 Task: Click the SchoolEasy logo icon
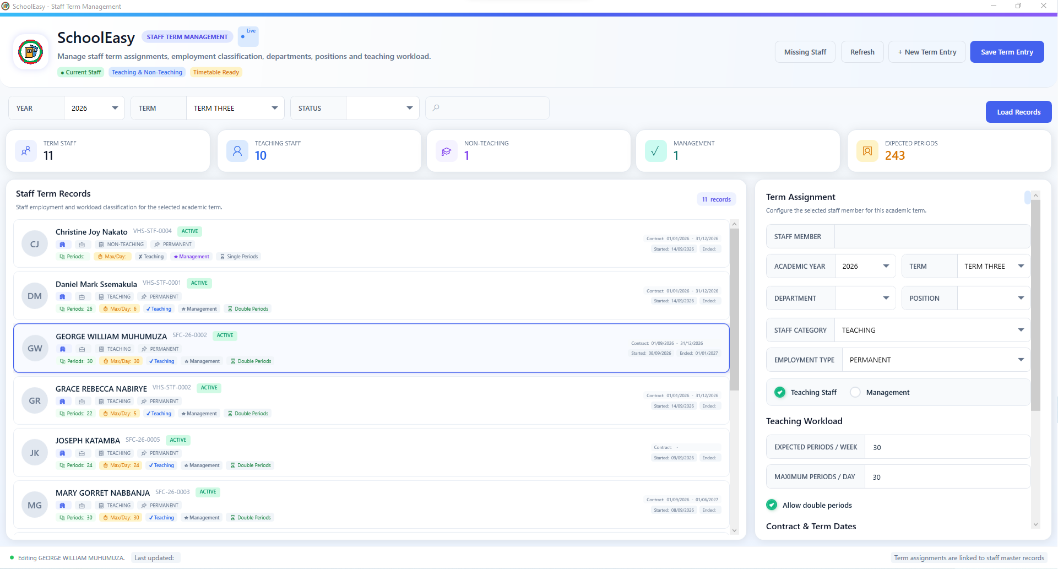31,52
